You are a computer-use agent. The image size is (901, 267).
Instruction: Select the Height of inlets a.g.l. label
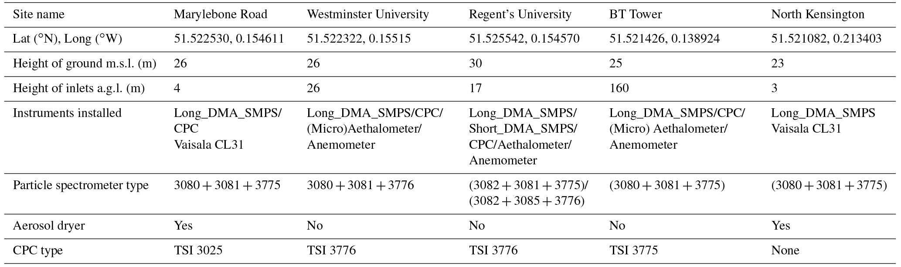pos(78,88)
